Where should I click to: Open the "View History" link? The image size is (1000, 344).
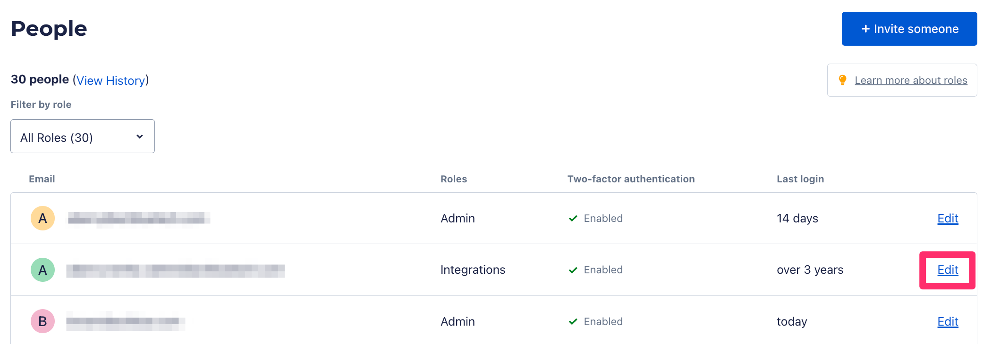(110, 81)
